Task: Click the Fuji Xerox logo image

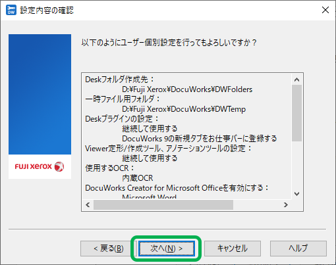Action: 40,166
